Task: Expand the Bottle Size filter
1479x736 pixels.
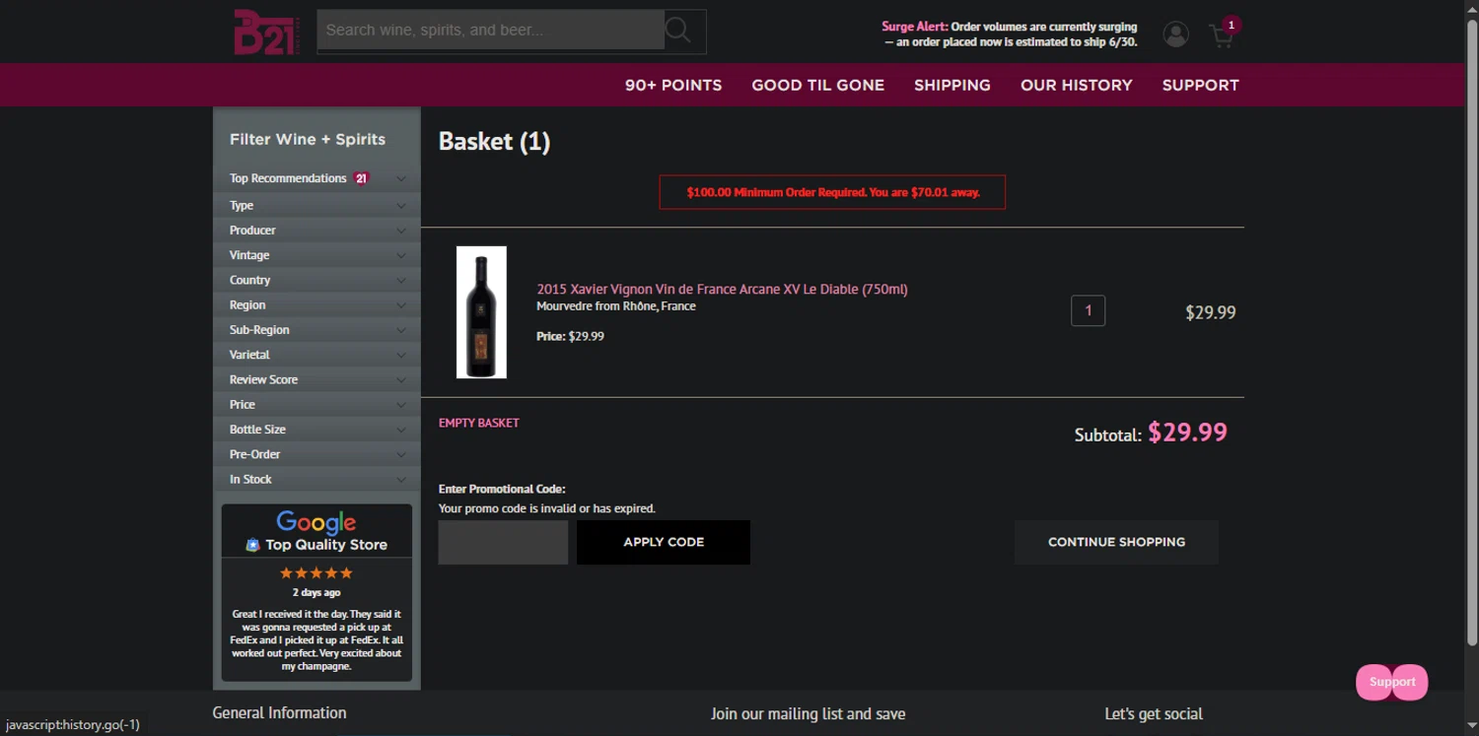Action: (317, 430)
